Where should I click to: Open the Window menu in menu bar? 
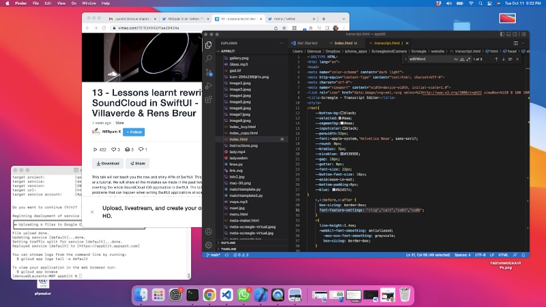pos(89,3)
